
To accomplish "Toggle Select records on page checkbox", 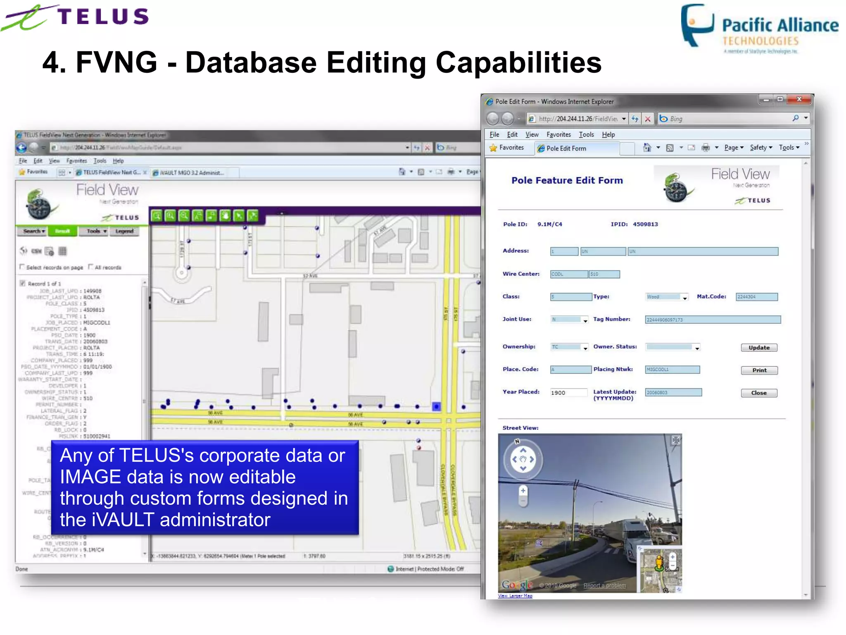I will point(22,267).
